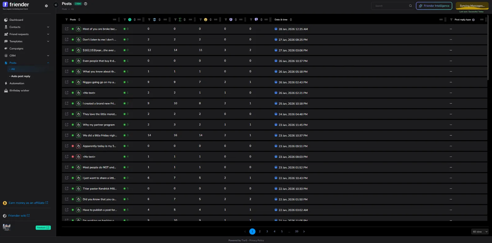
Task: Toggle status dot on 'They love the little monst' row
Action: tap(73, 114)
